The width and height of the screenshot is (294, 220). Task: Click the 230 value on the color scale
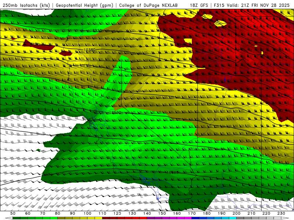[281, 213]
